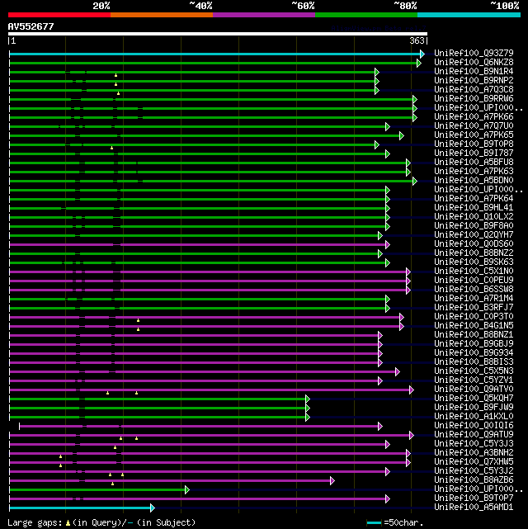Open the UniRef100_B9I787 hit label
528x529 pixels.
[x=474, y=154]
